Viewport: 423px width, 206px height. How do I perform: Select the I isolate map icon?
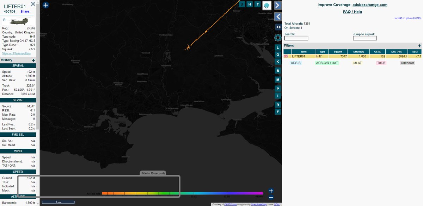tap(277, 96)
